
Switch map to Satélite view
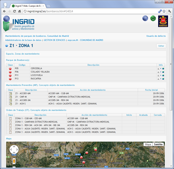[x=158, y=144]
